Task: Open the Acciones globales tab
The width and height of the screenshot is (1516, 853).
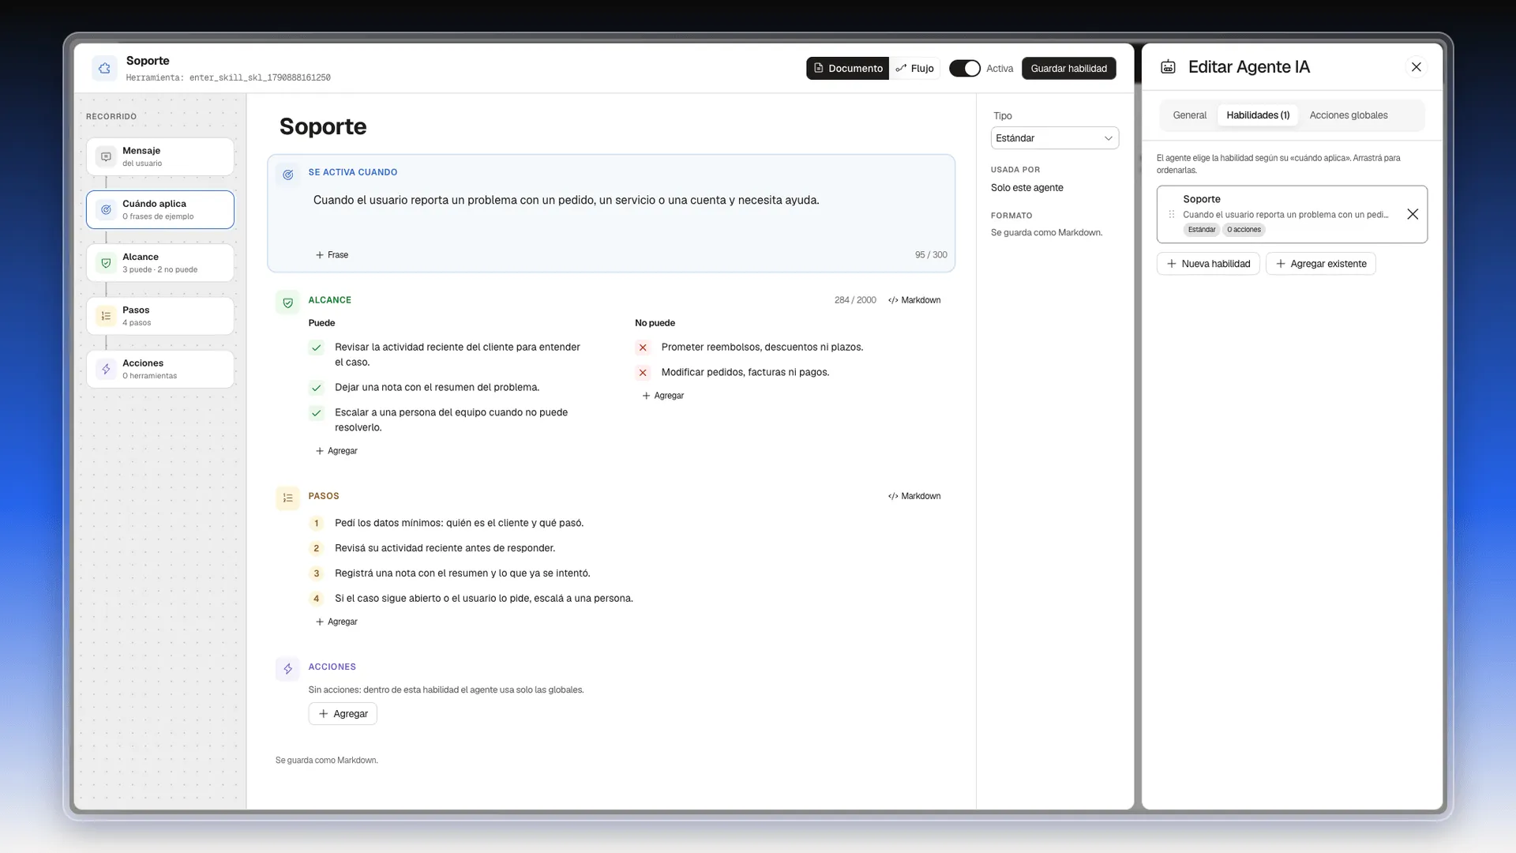Action: (x=1349, y=115)
